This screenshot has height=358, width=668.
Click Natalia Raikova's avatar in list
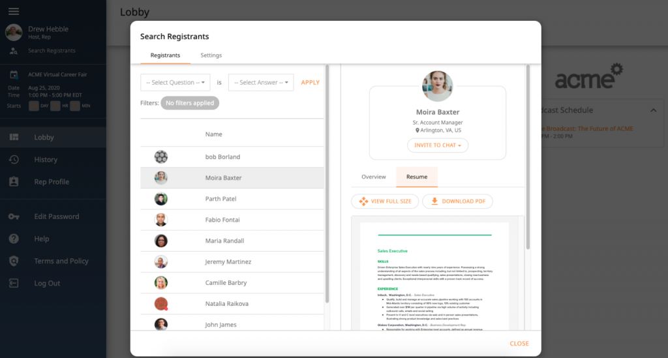point(161,303)
